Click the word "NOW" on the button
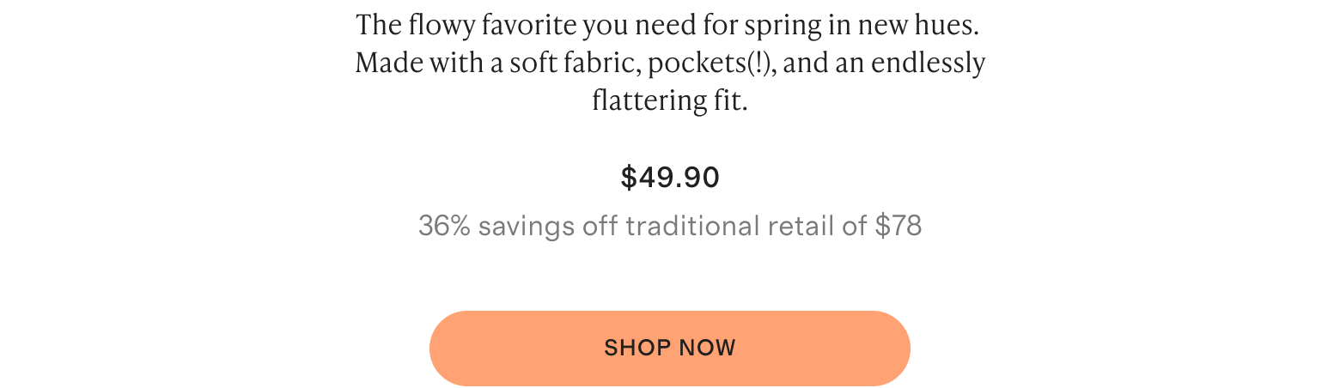Image resolution: width=1340 pixels, height=388 pixels. click(708, 349)
